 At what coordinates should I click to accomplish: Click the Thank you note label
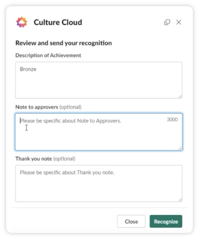34,159
